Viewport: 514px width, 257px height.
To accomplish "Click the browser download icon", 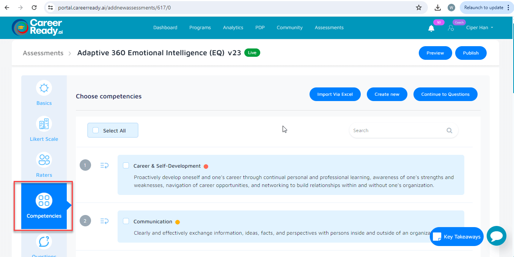I will point(438,8).
